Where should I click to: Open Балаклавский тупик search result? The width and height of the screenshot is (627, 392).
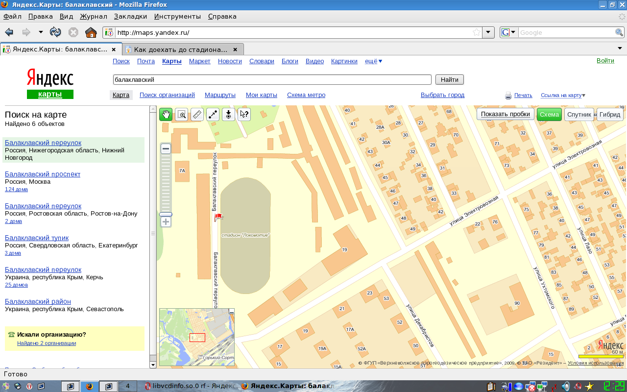click(37, 238)
